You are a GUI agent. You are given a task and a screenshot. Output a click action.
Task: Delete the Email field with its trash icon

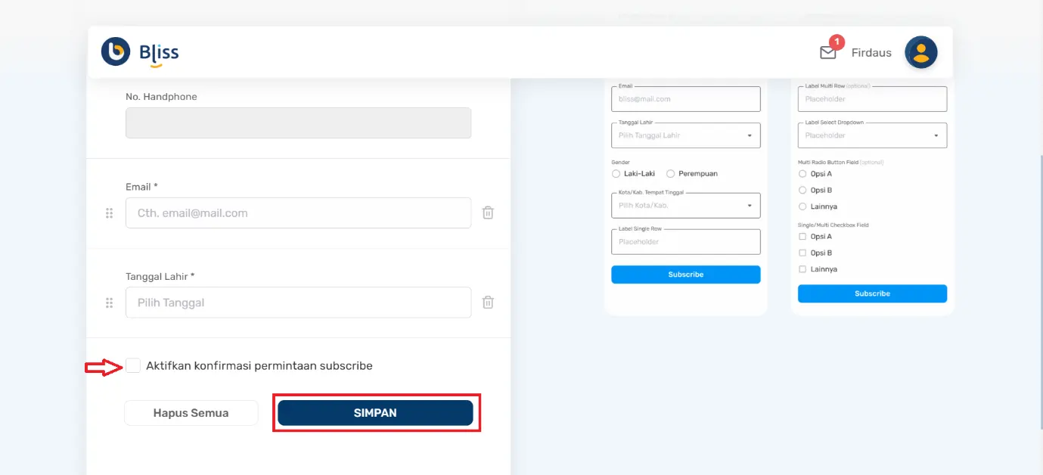[x=488, y=213]
